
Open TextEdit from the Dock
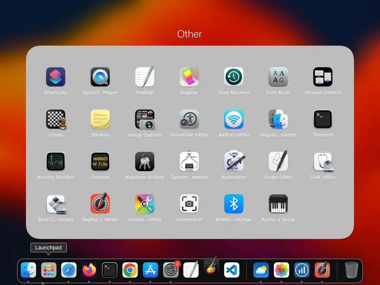click(191, 269)
